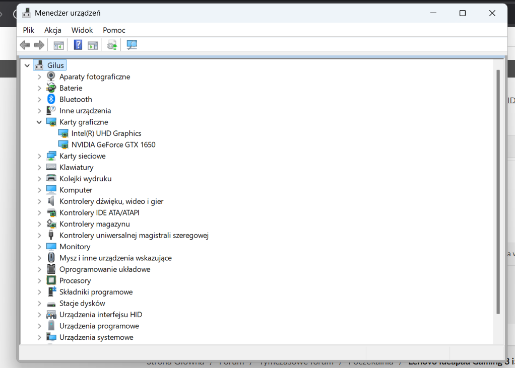The width and height of the screenshot is (515, 368).
Task: Open the Widok menu
Action: coord(82,30)
